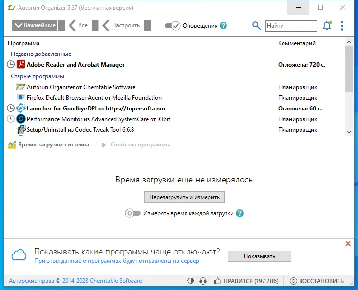Toggle the Оповещения switch

(x=172, y=26)
